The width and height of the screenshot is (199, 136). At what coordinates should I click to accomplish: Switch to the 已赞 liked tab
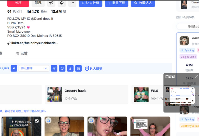pyautogui.click(x=22, y=53)
